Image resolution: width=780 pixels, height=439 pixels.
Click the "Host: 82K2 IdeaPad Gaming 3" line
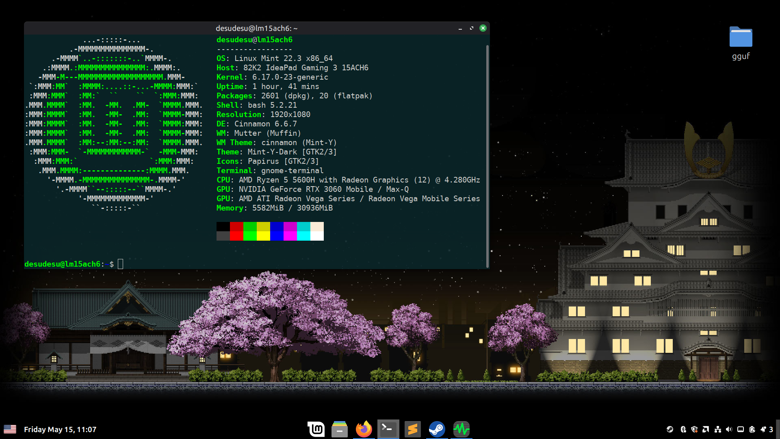coord(292,68)
